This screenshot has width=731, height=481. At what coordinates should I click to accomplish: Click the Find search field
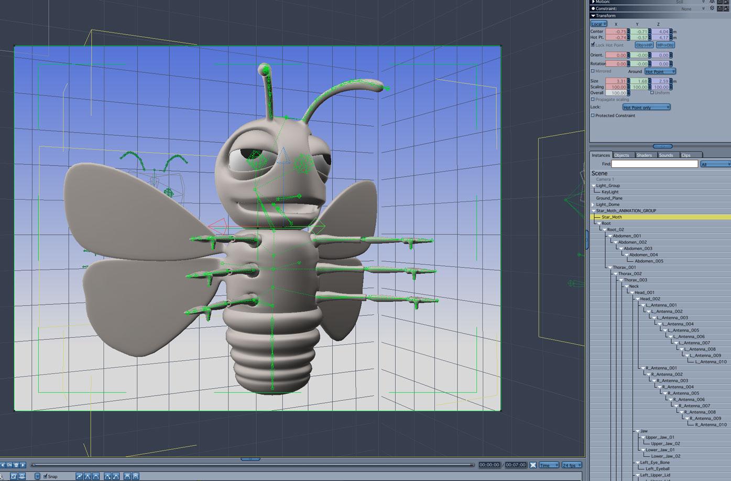(x=655, y=164)
